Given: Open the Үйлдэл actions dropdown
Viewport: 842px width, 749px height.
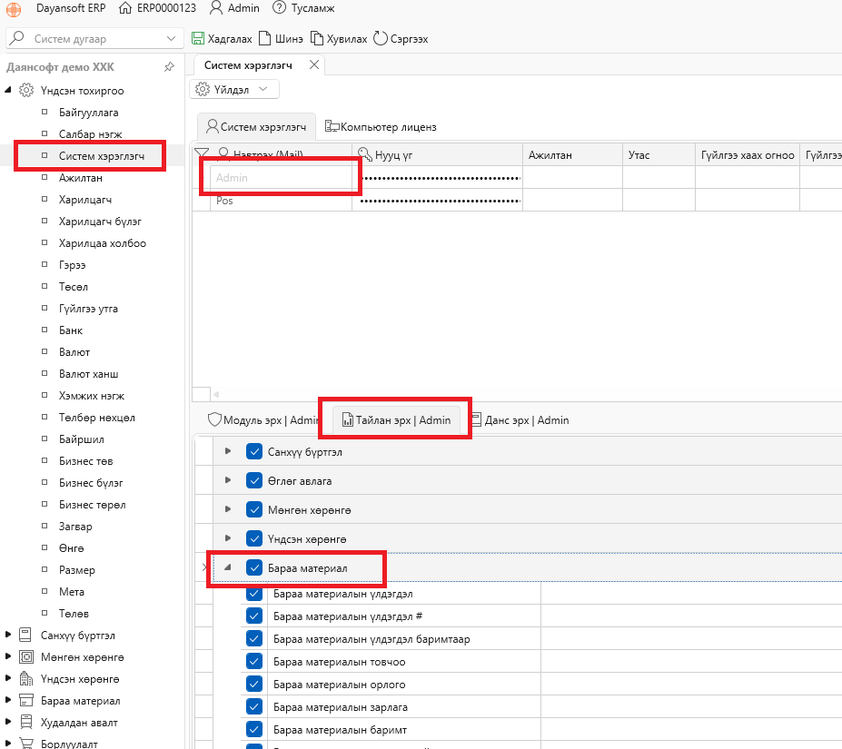Looking at the screenshot, I should coord(263,89).
